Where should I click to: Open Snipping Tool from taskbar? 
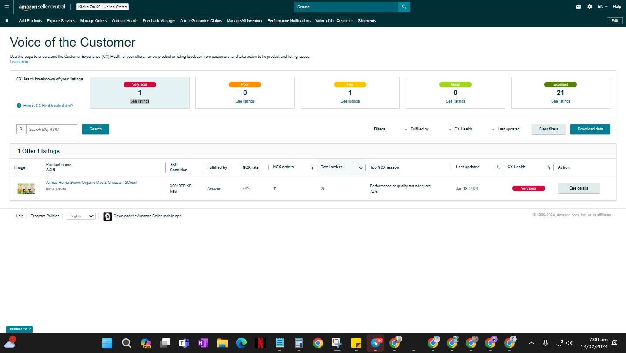(337, 343)
